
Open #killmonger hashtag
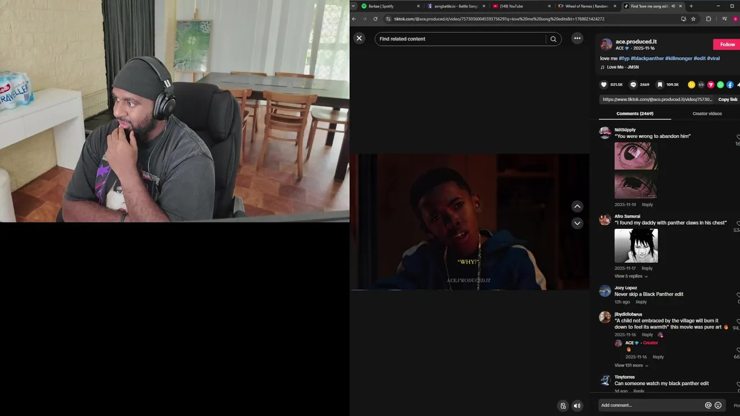coord(679,58)
